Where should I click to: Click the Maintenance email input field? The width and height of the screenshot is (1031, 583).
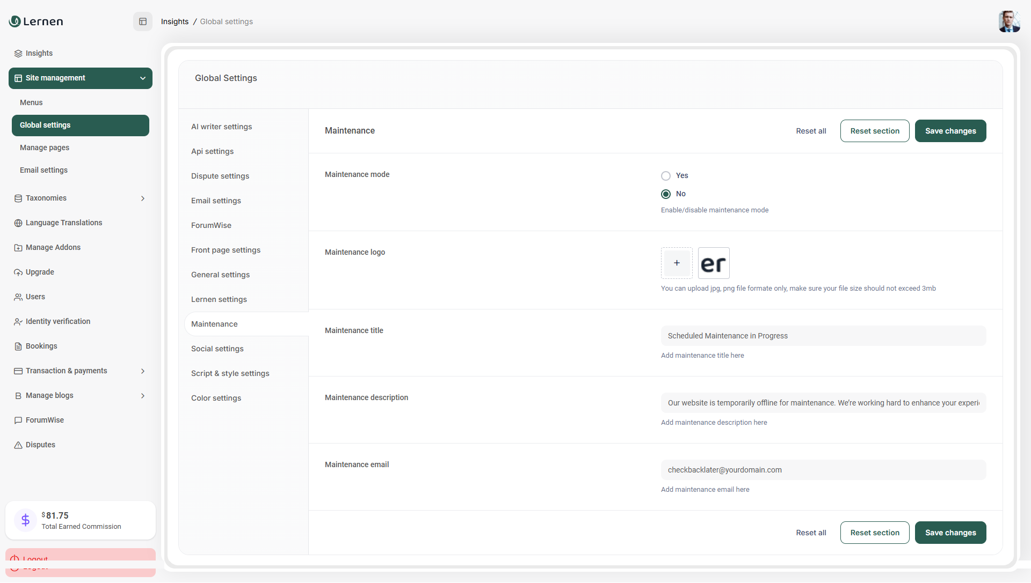point(823,470)
